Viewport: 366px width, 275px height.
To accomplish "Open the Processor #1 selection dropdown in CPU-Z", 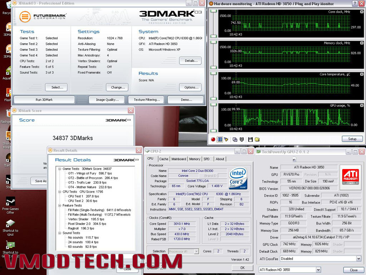I will pyautogui.click(x=197, y=251).
